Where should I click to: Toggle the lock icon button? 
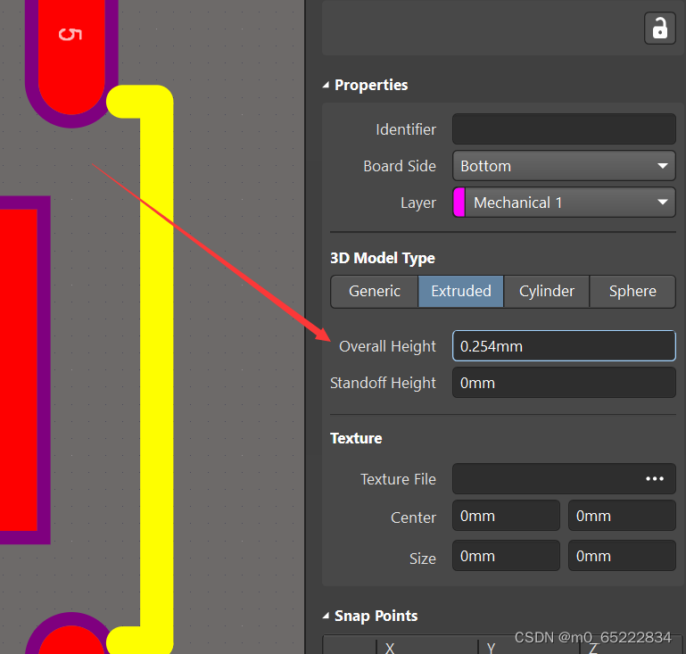pos(660,29)
